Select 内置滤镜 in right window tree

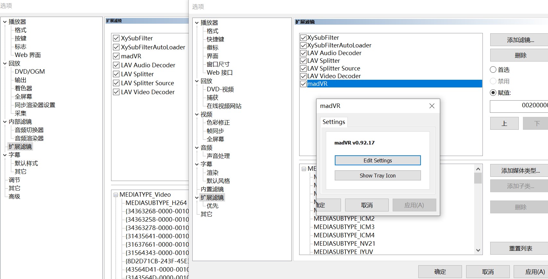[x=212, y=189]
